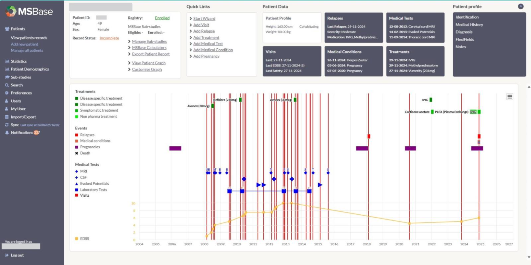Click the Sync icon in sidebar
531x265 pixels.
(x=7, y=125)
